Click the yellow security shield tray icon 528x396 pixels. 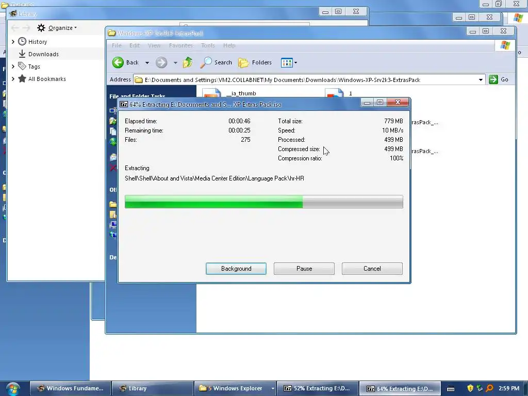pos(470,388)
